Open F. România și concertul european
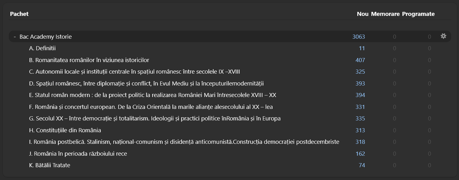Image resolution: width=459 pixels, height=180 pixels. point(151,107)
